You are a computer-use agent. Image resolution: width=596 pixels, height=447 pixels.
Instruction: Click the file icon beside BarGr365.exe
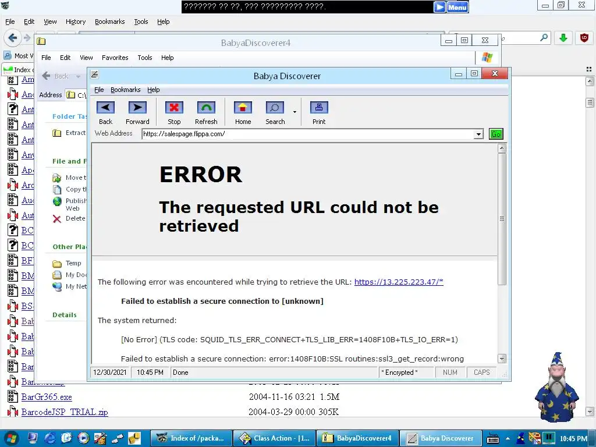(x=13, y=397)
